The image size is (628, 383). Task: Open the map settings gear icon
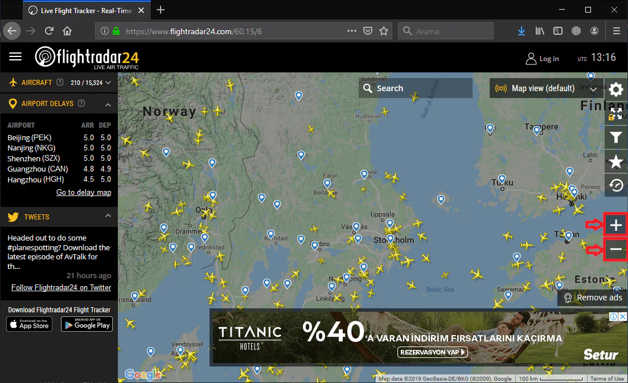615,89
